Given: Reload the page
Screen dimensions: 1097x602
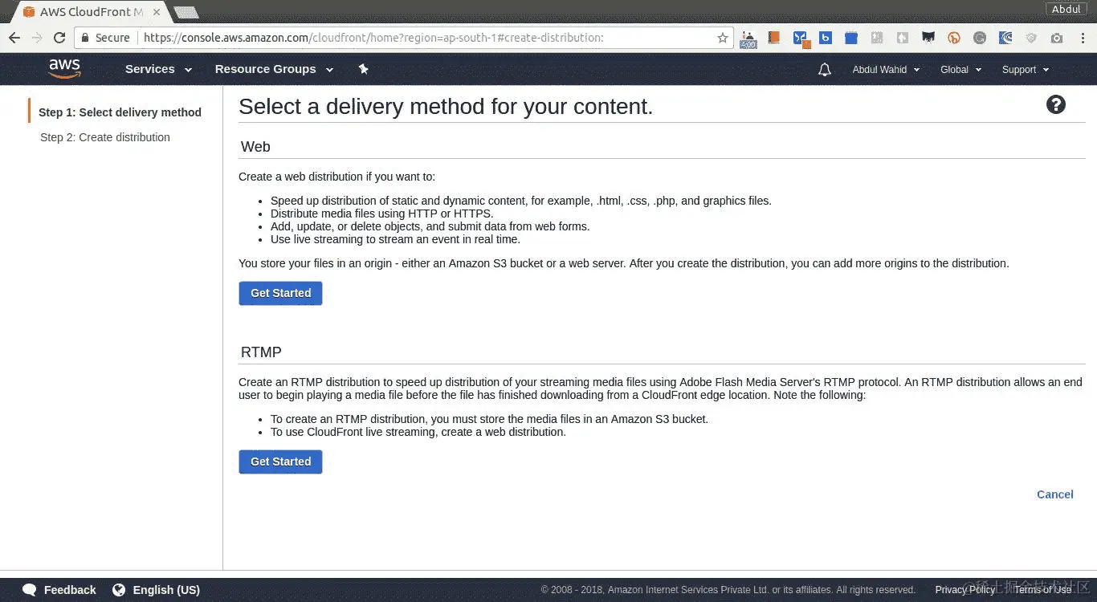Looking at the screenshot, I should [59, 38].
